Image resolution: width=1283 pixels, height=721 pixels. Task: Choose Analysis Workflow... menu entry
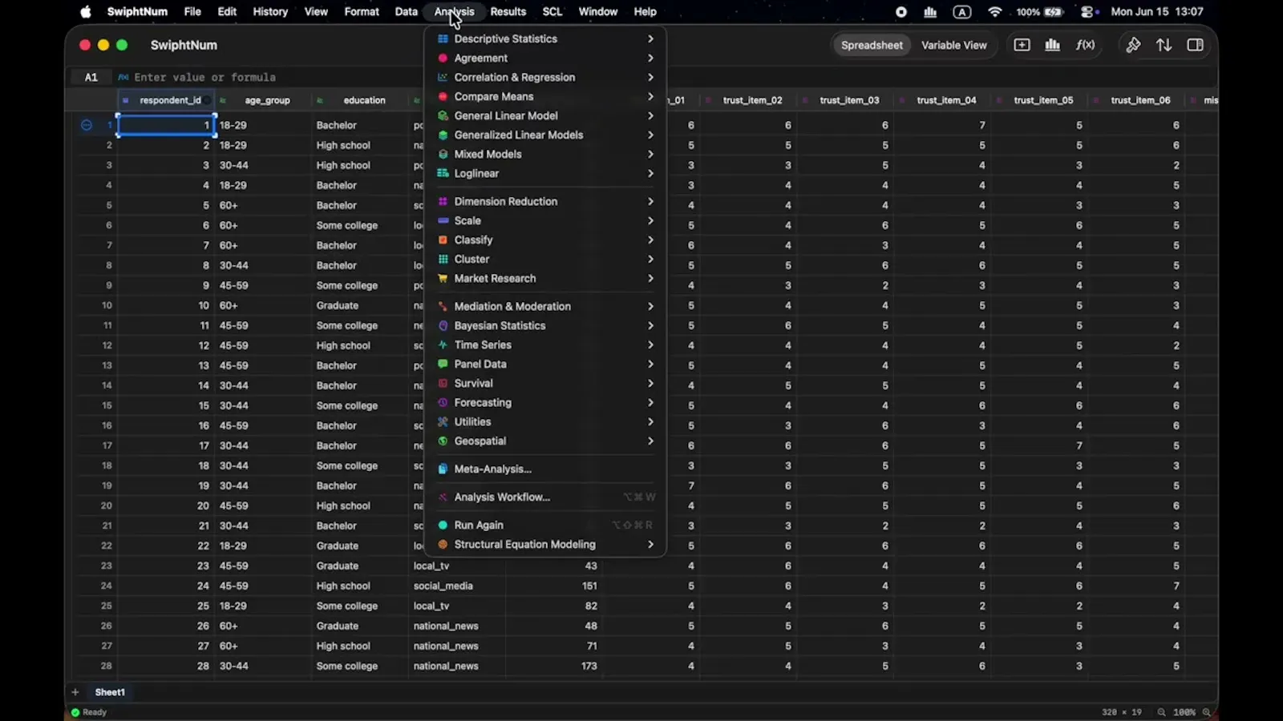(x=545, y=497)
